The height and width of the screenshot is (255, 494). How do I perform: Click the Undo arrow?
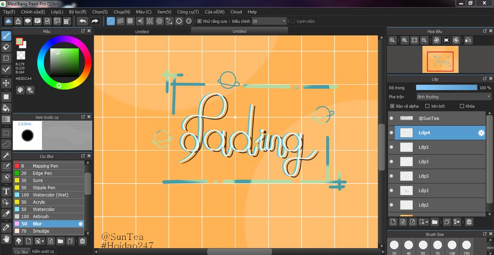[x=83, y=21]
